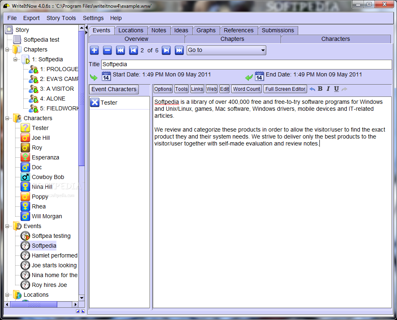Viewport: 397px width, 320px height.
Task: Click the editor Tools button
Action: (x=181, y=89)
